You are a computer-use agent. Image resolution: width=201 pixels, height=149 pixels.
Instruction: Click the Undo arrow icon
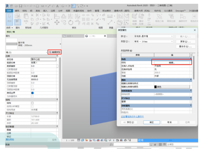[x=25, y=6]
